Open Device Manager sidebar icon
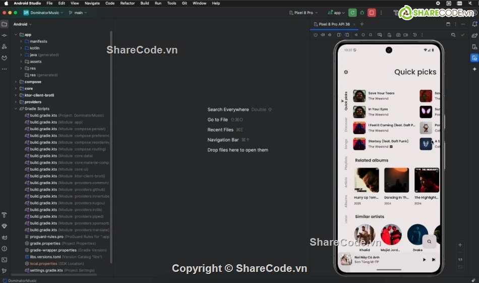This screenshot has width=479, height=283. (474, 47)
